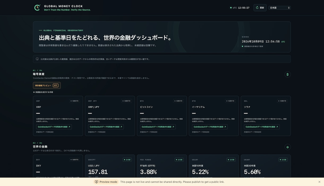This screenshot has width=324, height=186.
Task: Open CoinGecko terms link in XRP / JPY card
Action: coord(106,127)
